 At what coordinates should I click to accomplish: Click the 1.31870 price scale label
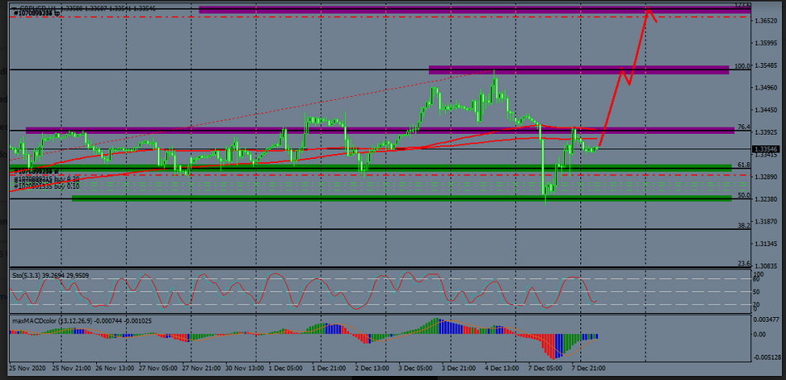766,221
